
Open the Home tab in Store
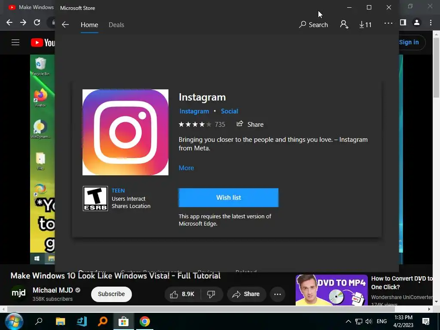[89, 24]
